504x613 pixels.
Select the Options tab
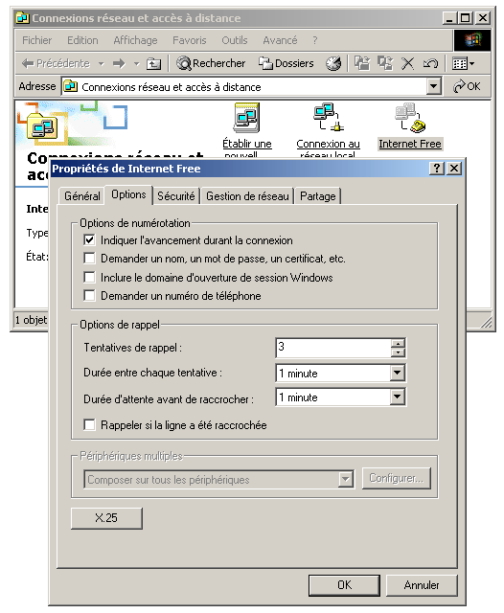(x=128, y=194)
